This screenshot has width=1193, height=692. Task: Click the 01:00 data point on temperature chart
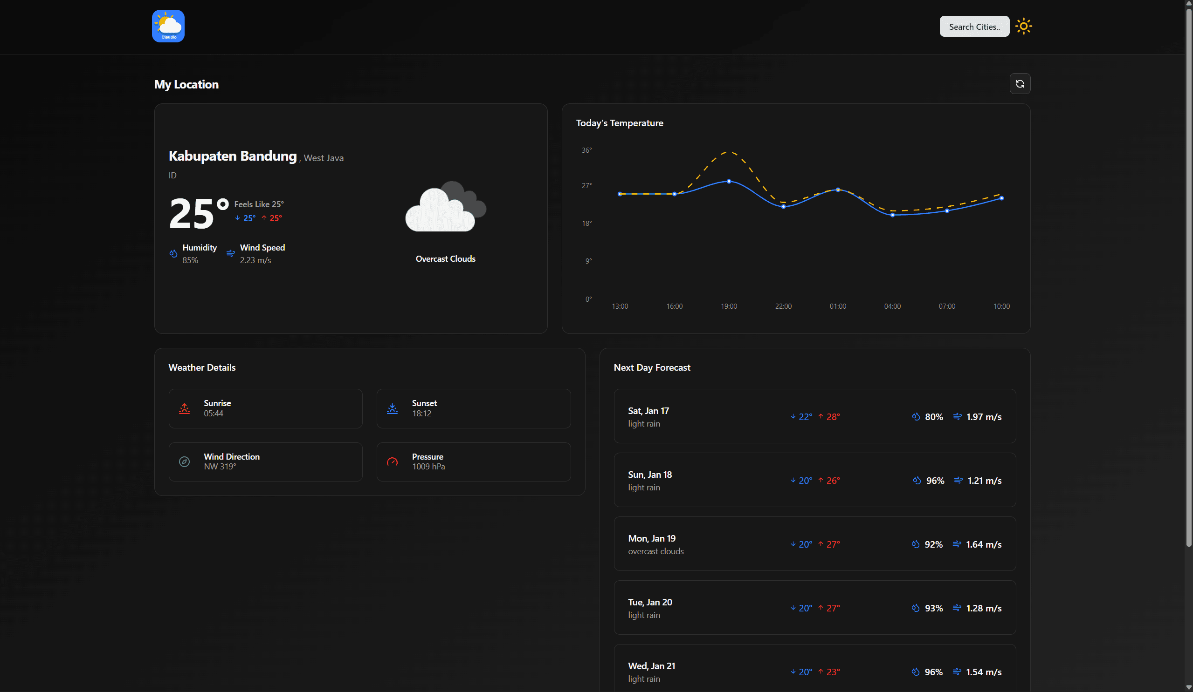(838, 190)
